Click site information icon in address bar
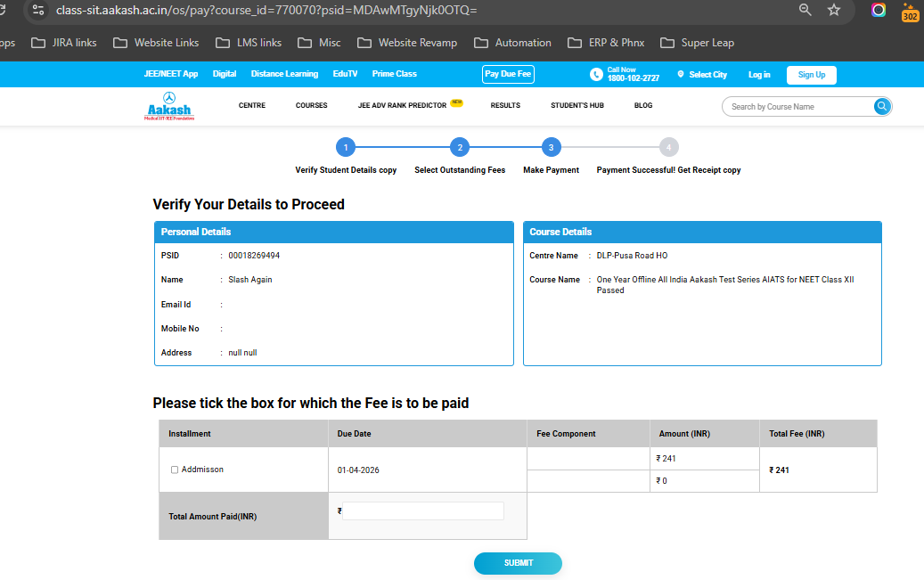 click(x=37, y=10)
